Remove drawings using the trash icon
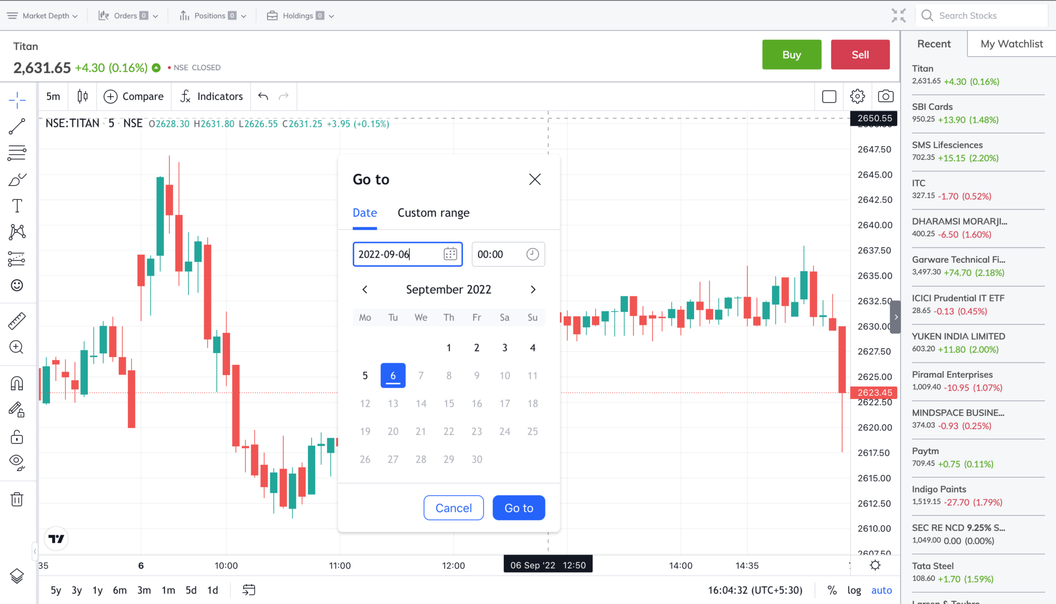Image resolution: width=1056 pixels, height=604 pixels. pos(17,498)
